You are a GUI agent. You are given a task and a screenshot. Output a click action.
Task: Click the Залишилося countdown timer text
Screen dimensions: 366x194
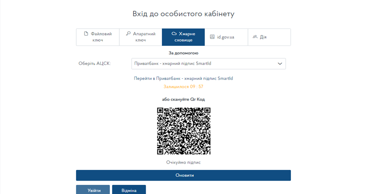tap(183, 87)
